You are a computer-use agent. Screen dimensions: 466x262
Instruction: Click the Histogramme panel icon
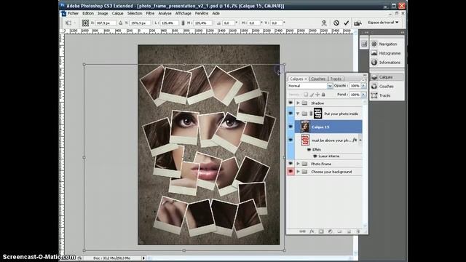(374, 53)
